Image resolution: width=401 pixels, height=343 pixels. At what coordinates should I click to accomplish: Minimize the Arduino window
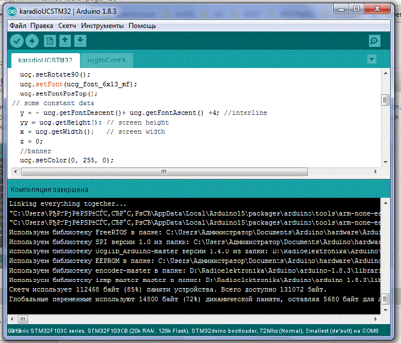pos(341,9)
